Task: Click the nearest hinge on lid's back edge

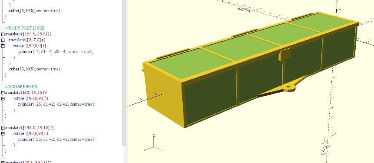Action: pos(174,54)
